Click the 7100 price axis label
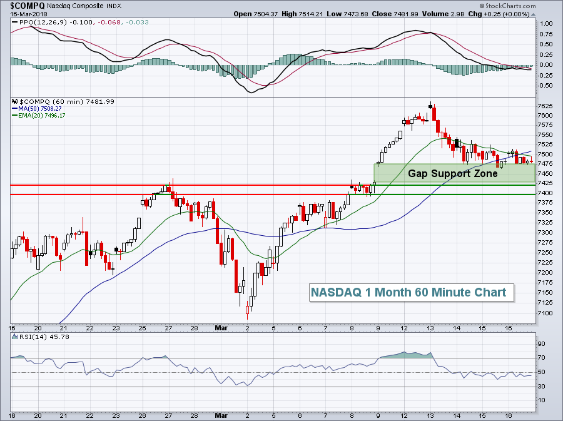 tap(545, 313)
